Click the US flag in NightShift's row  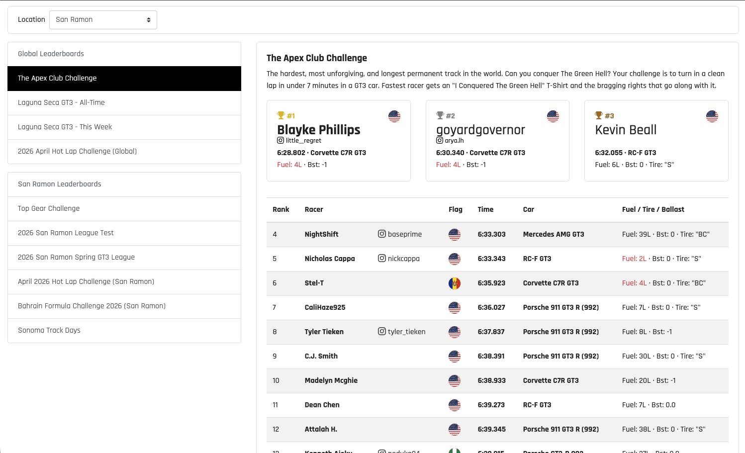tap(454, 234)
